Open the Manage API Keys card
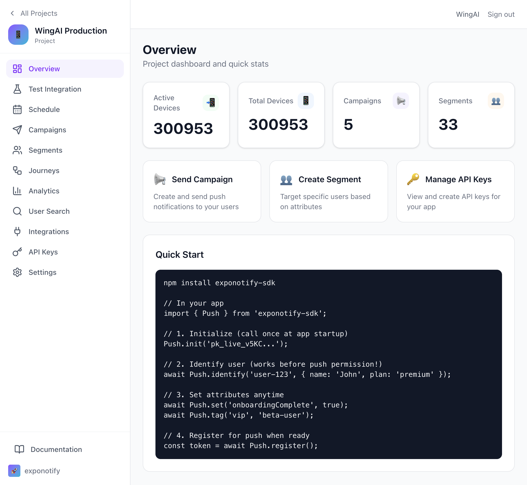 pos(455,191)
